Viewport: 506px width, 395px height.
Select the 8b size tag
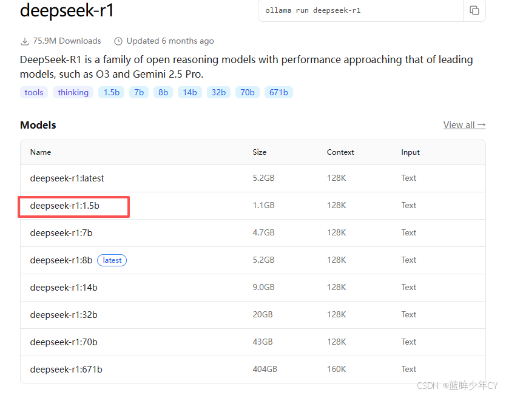[163, 92]
